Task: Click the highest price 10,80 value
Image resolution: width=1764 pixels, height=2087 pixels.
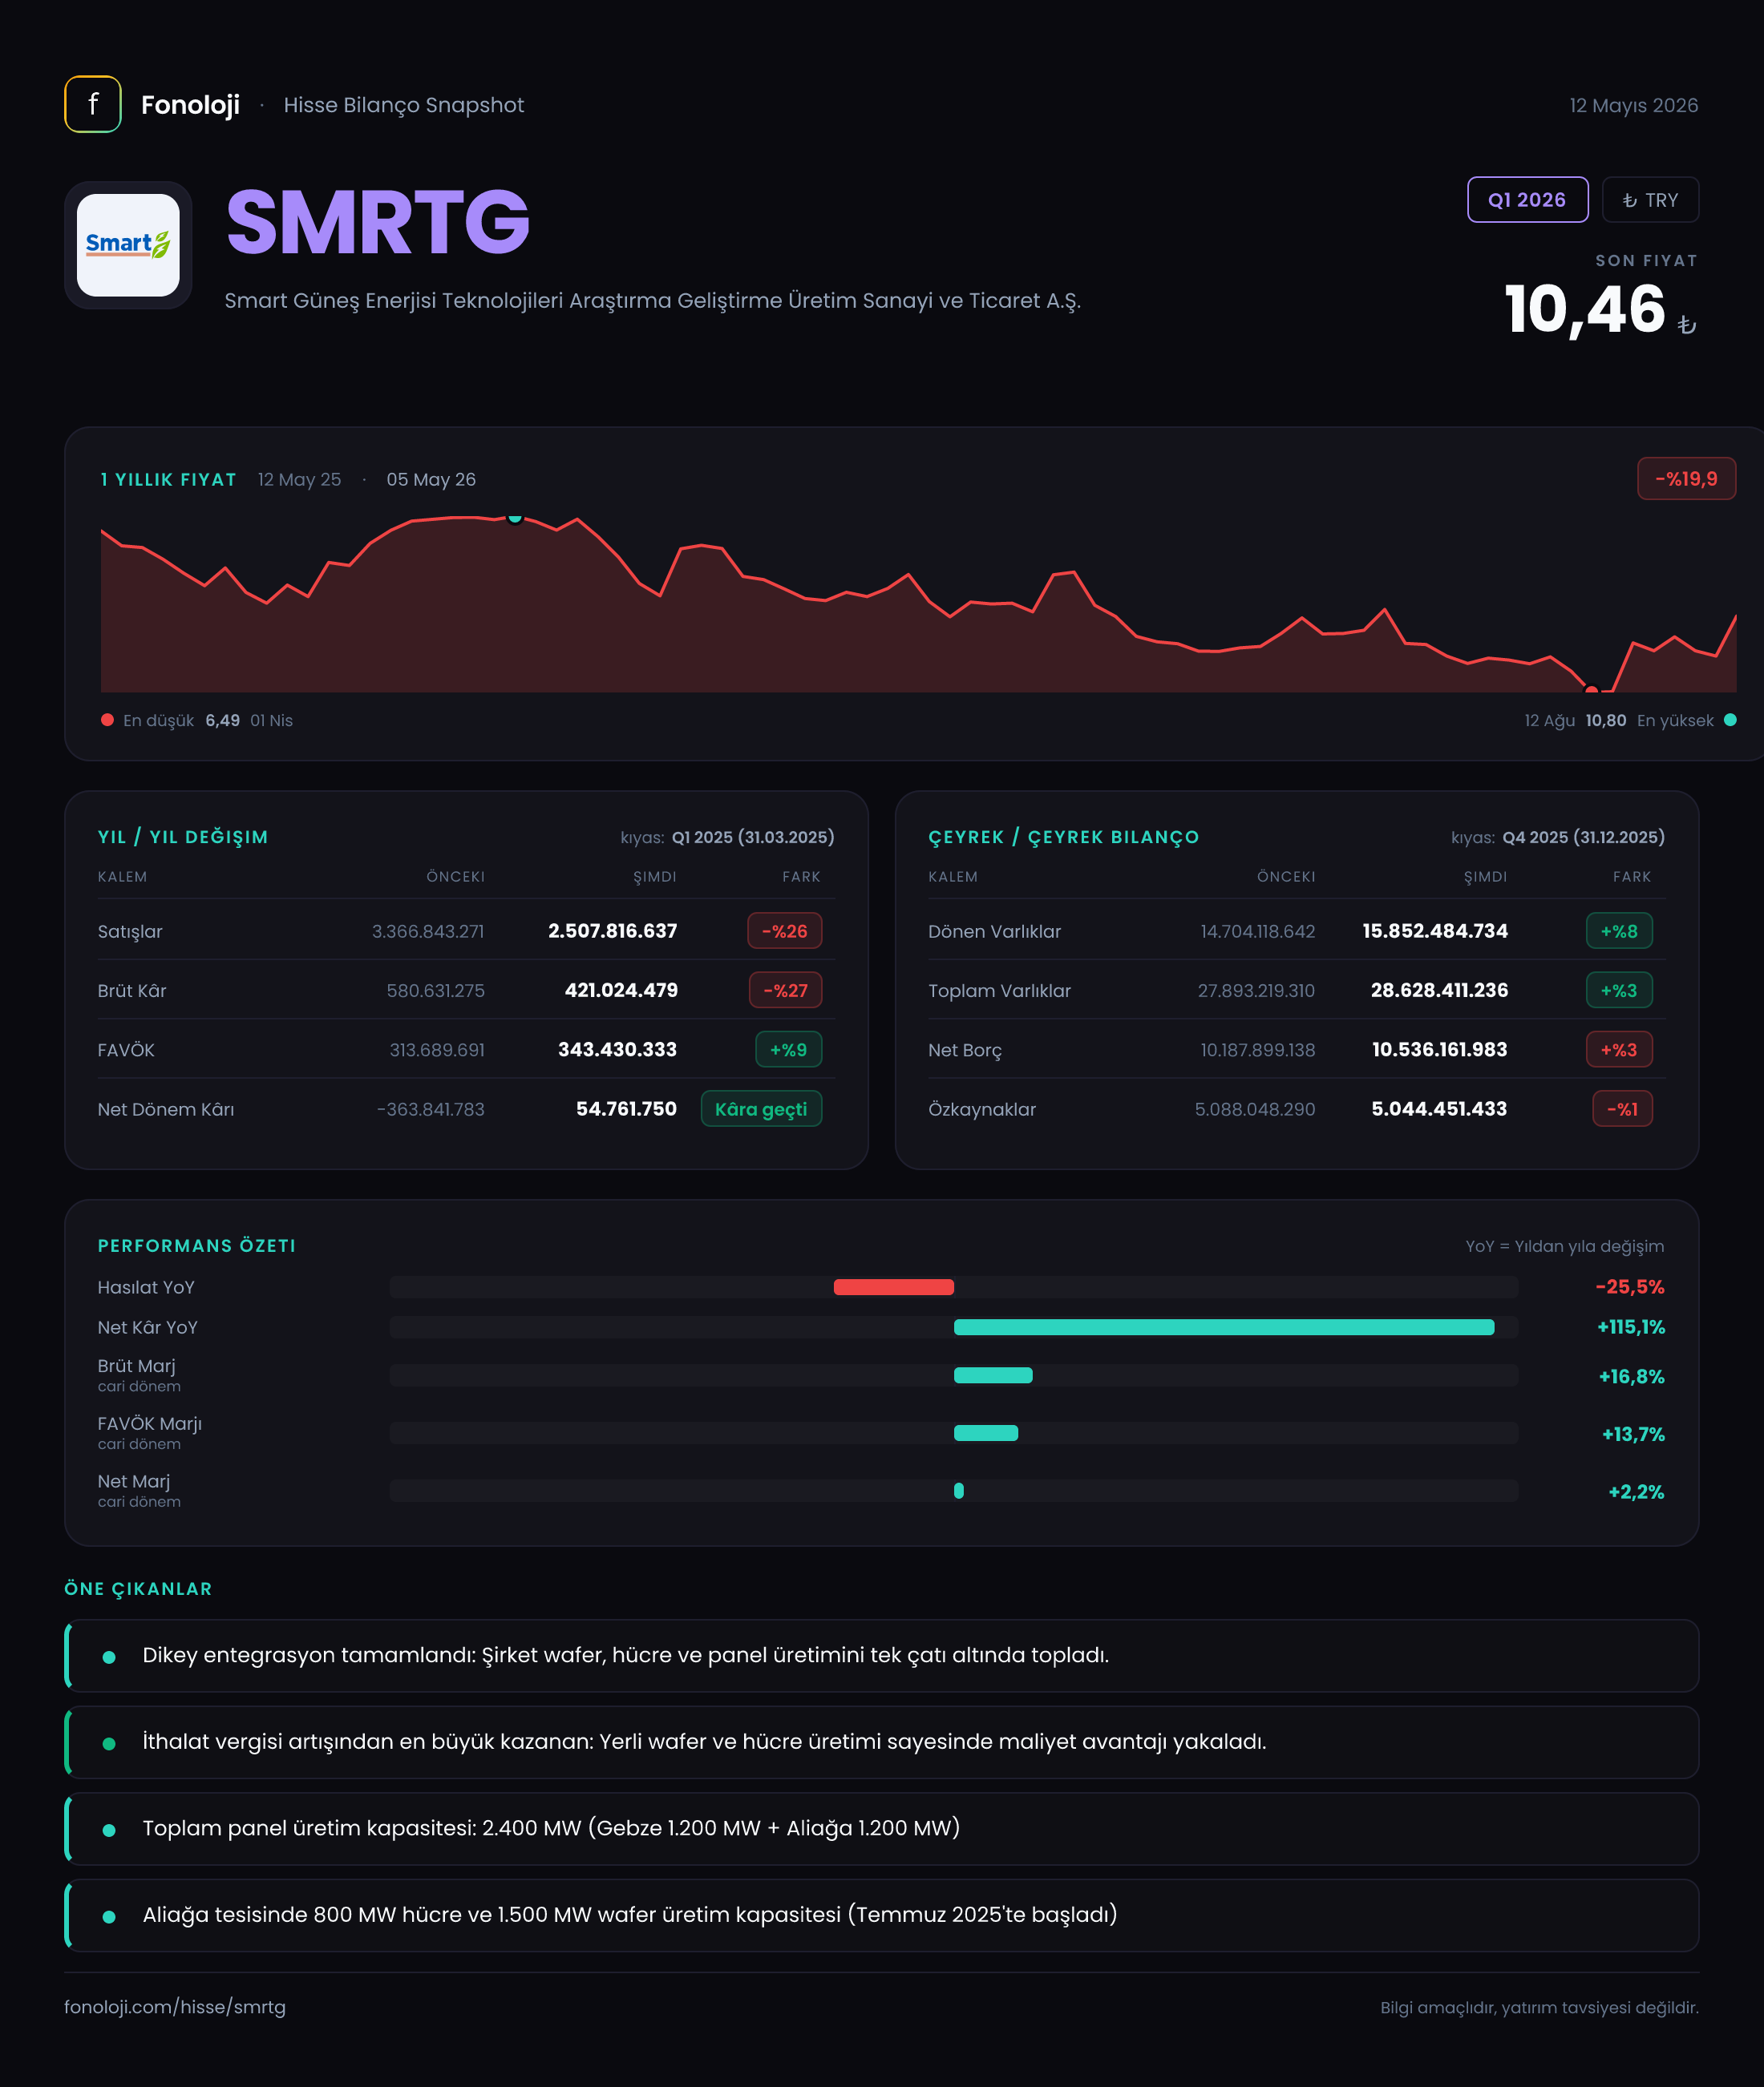Action: (x=1605, y=720)
